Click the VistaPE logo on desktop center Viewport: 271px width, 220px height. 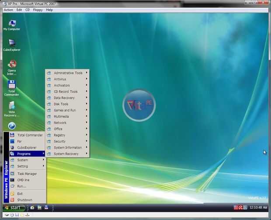coord(139,105)
